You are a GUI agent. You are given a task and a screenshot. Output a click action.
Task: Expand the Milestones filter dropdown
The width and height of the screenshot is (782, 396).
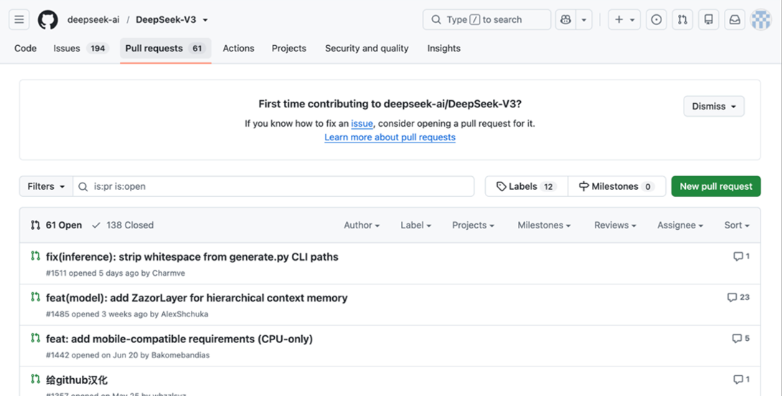coord(544,226)
